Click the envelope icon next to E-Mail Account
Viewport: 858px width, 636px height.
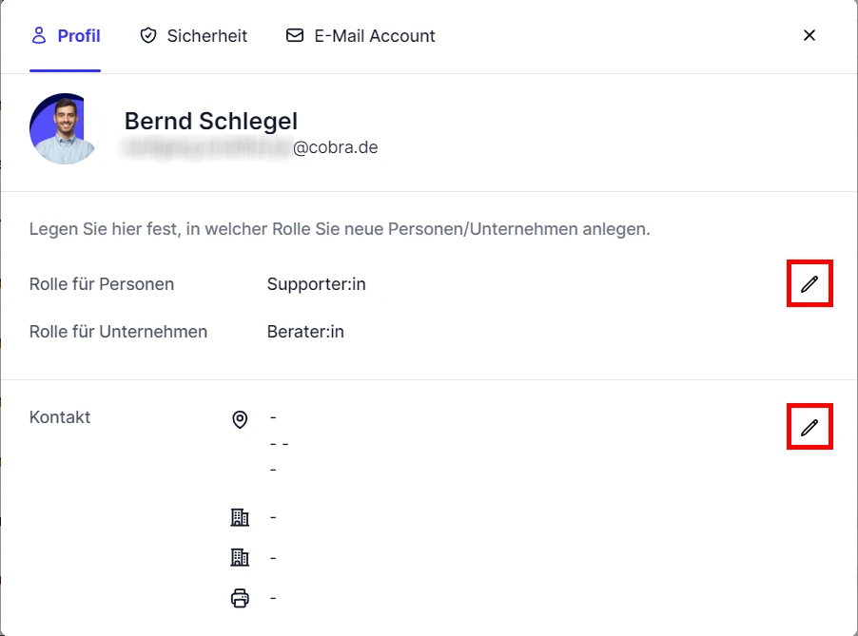tap(293, 34)
